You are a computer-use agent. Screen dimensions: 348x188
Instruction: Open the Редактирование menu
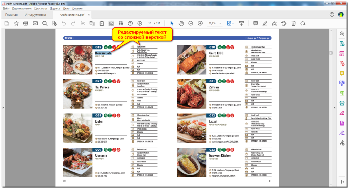22,8
